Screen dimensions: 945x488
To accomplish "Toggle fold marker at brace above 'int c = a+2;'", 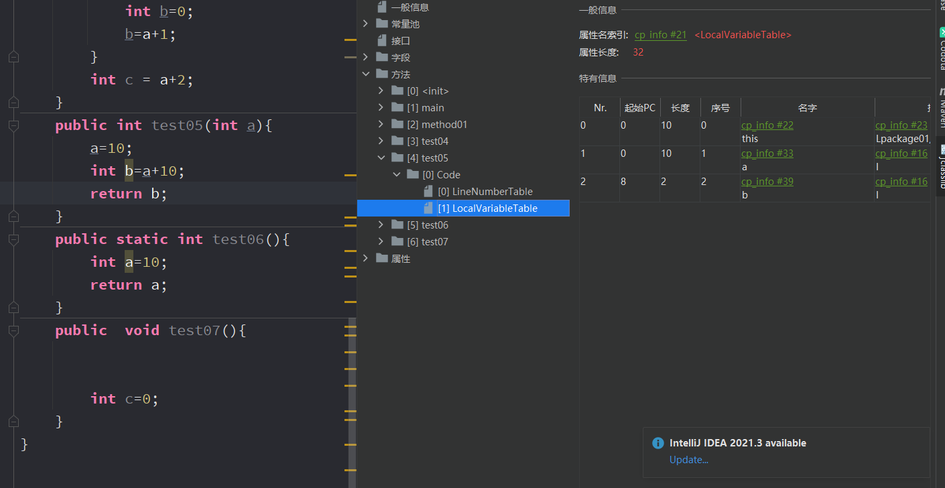I will click(x=13, y=57).
